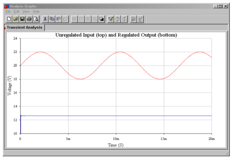Screen dimensions: 232x158
Task: Expand the View menu
Action: pyautogui.click(x=26, y=11)
